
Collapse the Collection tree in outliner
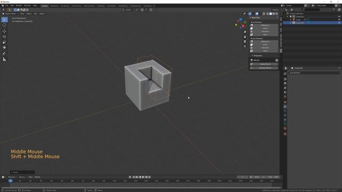click(x=287, y=17)
